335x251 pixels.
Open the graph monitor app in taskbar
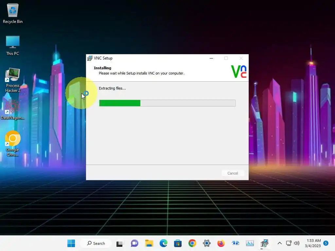click(x=250, y=243)
